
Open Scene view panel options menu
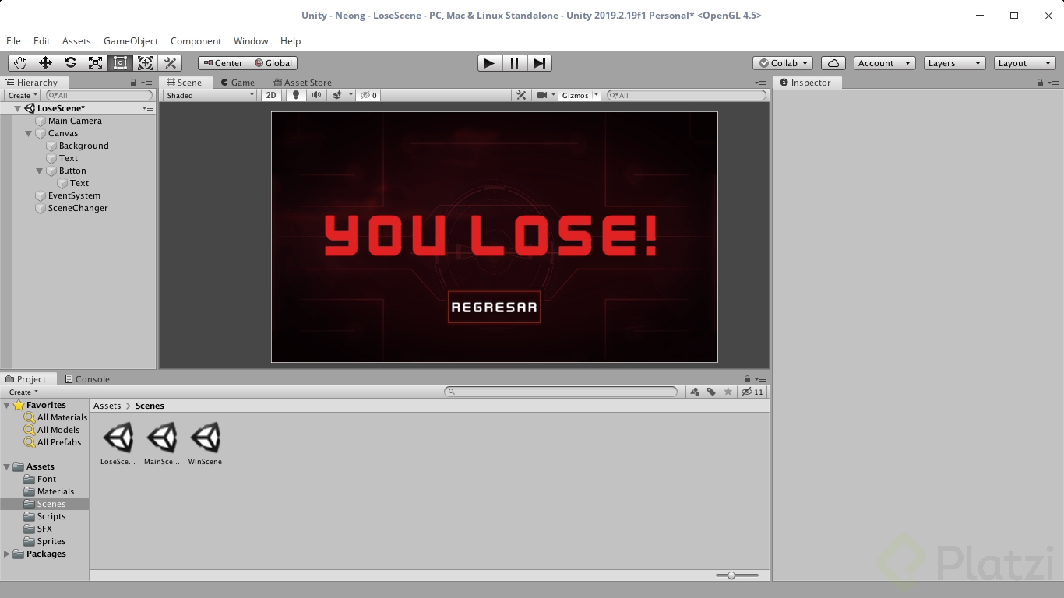coord(760,83)
